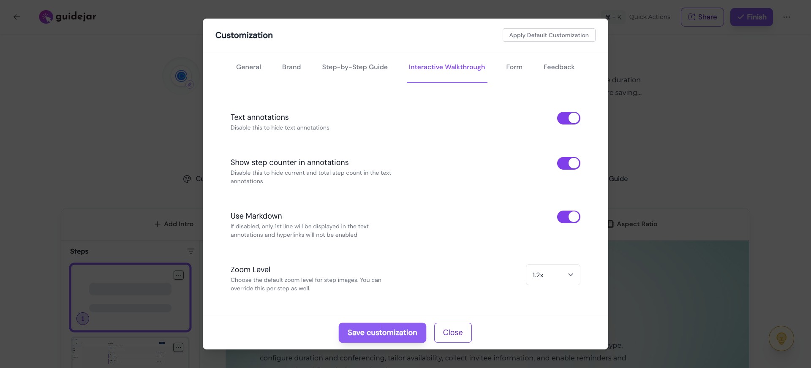Turn off Show step counter toggle
Image resolution: width=811 pixels, height=368 pixels.
[569, 163]
